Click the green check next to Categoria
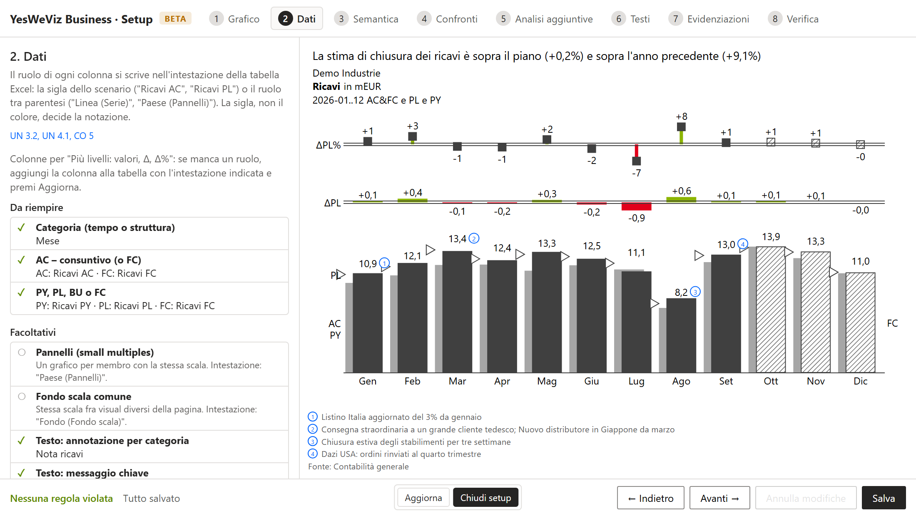 pos(22,228)
